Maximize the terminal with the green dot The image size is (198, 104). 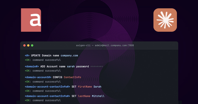[x=32, y=45]
